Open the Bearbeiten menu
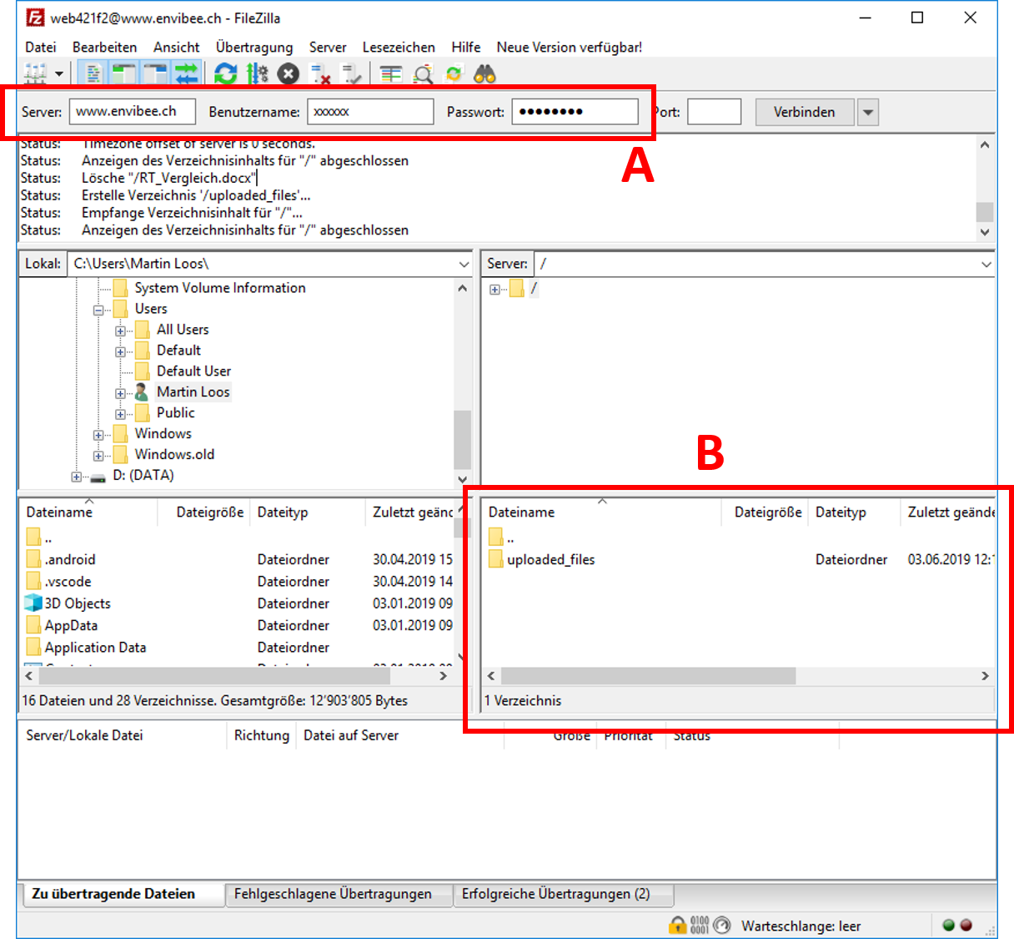This screenshot has height=939, width=1014. (104, 47)
